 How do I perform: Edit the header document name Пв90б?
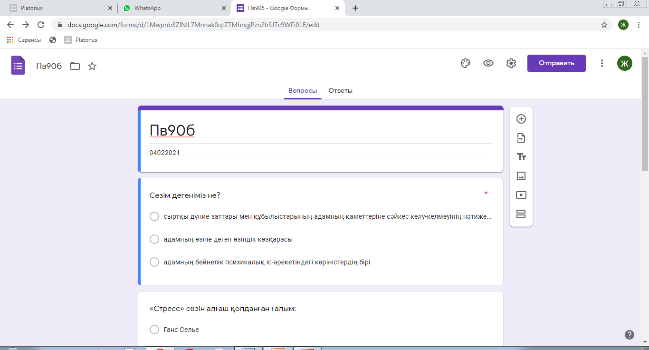[49, 66]
